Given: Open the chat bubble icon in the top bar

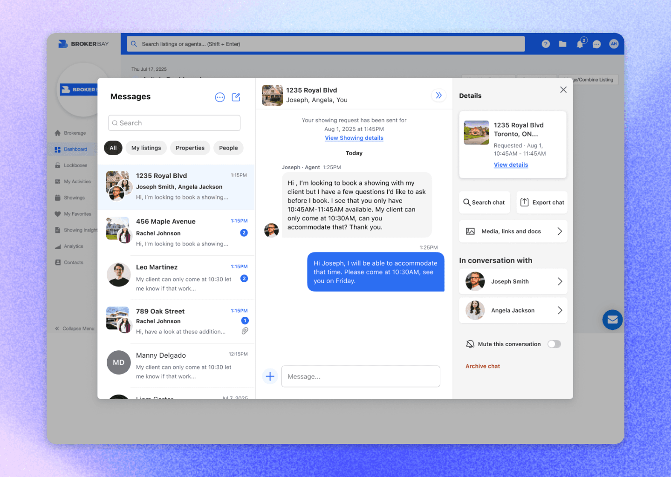Looking at the screenshot, I should [x=597, y=44].
